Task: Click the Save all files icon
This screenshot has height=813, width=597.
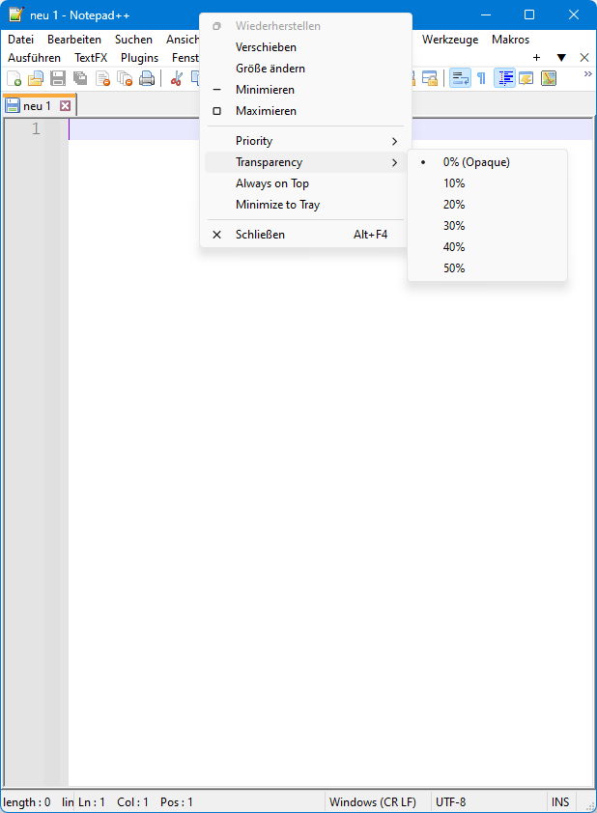Action: coord(80,78)
